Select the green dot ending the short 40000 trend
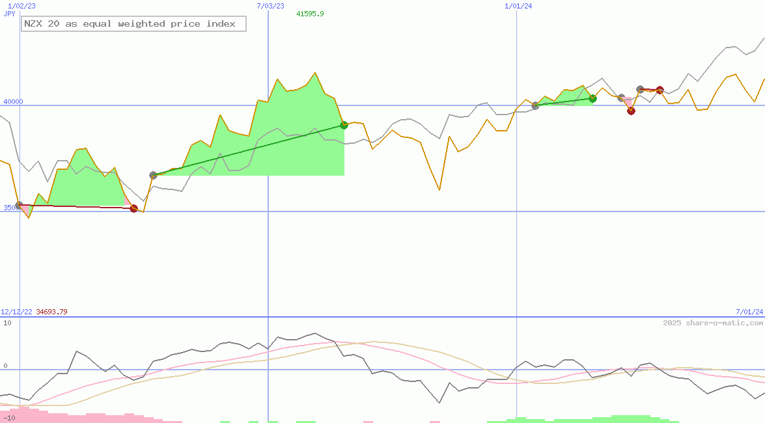The height and width of the screenshot is (423, 765). pyautogui.click(x=592, y=99)
